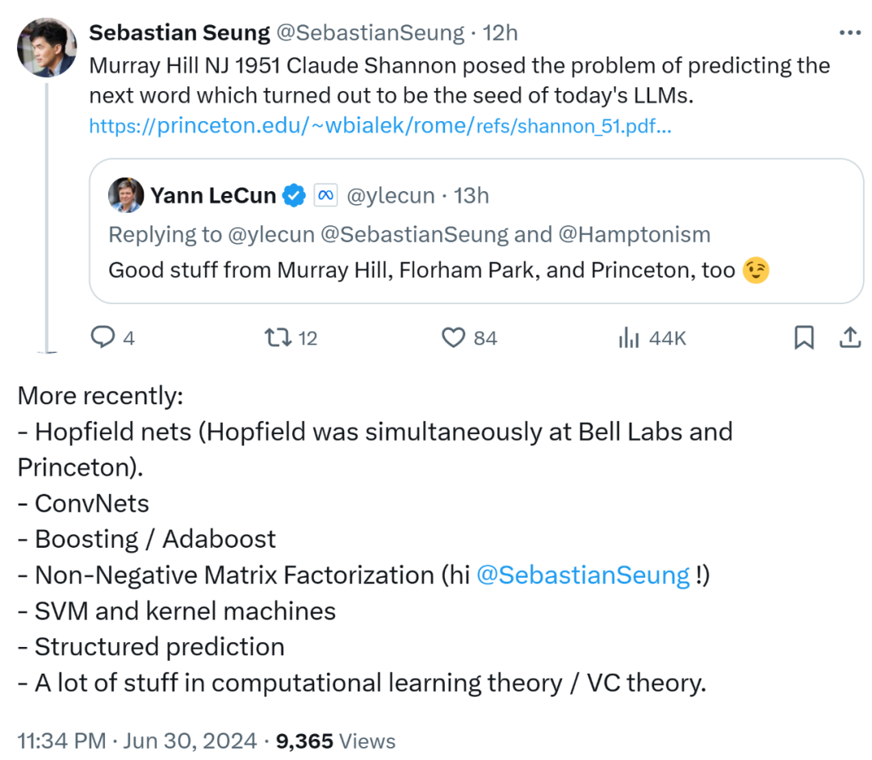Open the three-dot more options menu
872x760 pixels.
click(850, 33)
